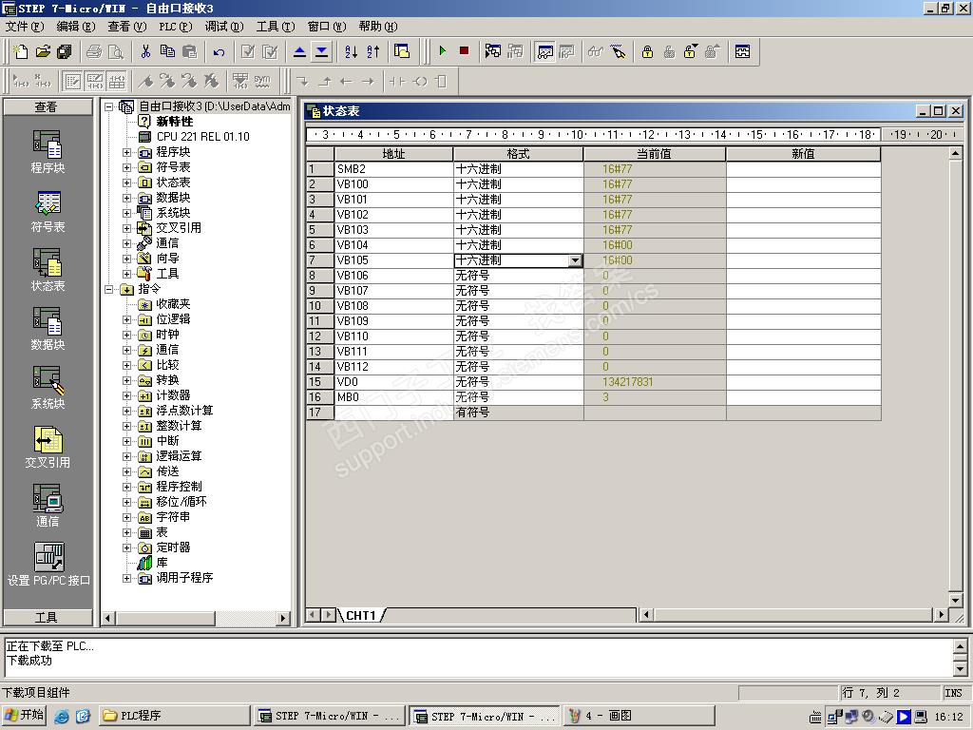Click the Sort descending icon
Viewport: 973px width, 730px height.
[372, 52]
